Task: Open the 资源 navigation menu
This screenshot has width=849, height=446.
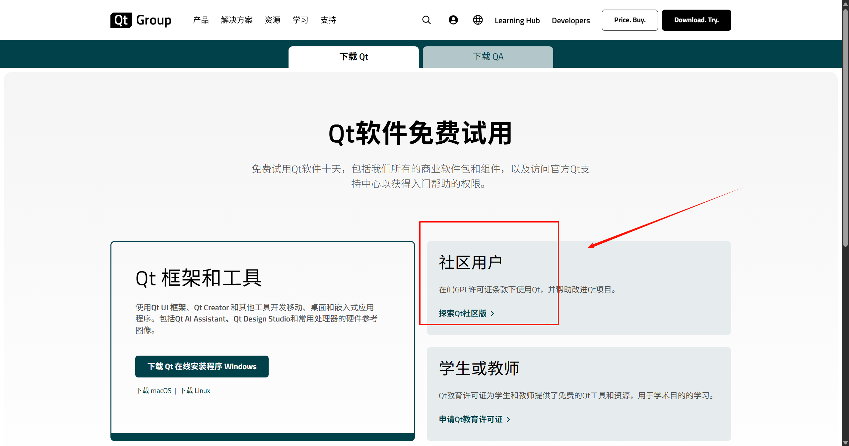Action: click(x=272, y=20)
